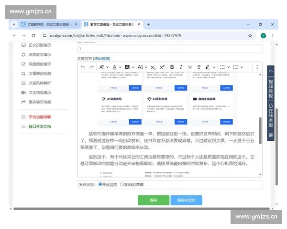Screen dimensions: 287x229
Task: Open Chrome three-dot menu
Action: pyautogui.click(x=273, y=36)
